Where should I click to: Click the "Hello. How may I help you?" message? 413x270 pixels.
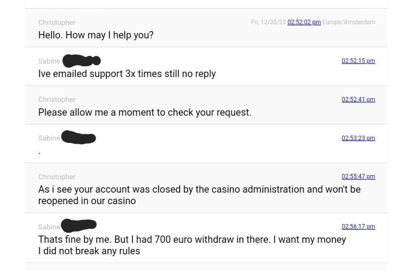pos(96,35)
